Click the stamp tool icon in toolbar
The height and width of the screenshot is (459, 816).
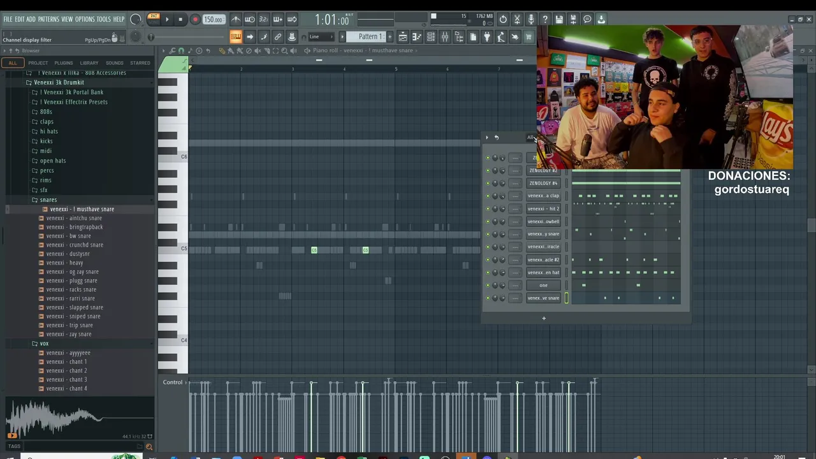pos(292,37)
